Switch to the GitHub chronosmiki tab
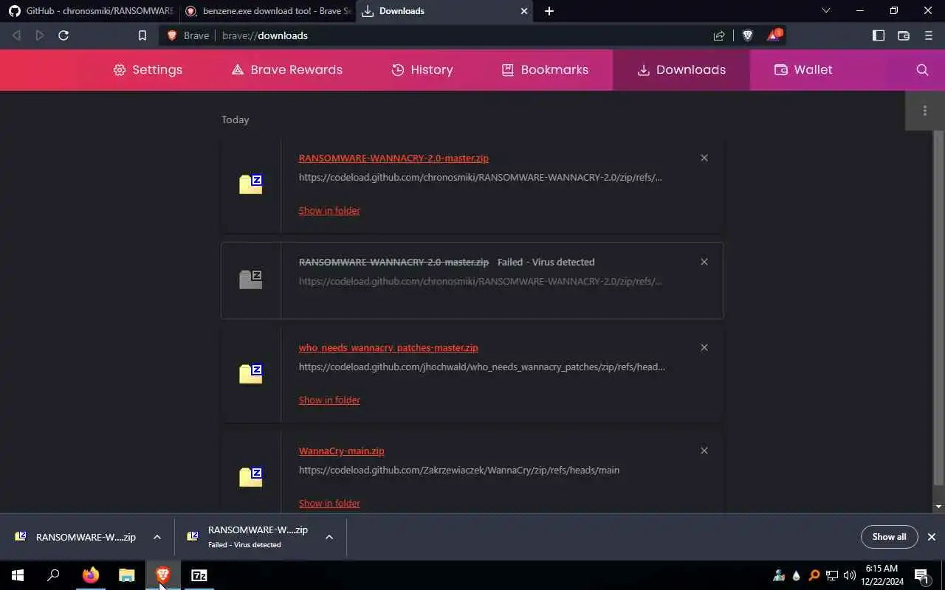This screenshot has width=945, height=590. (x=90, y=11)
